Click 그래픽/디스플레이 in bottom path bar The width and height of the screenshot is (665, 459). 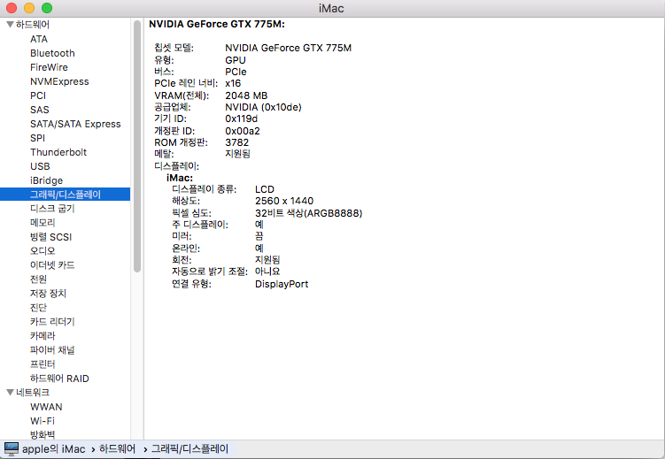click(189, 449)
